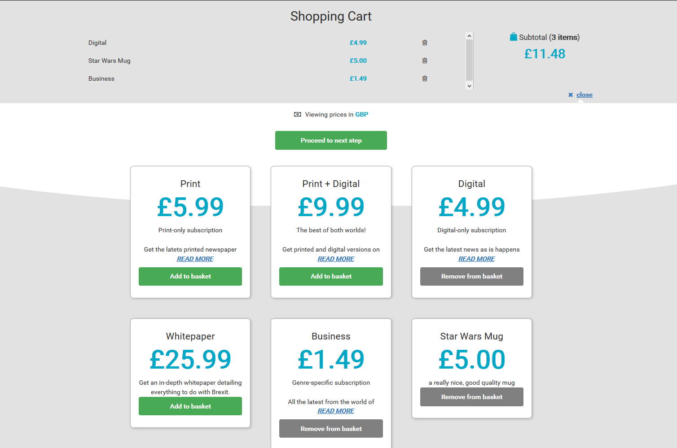Remove Star Wars Mug via trash icon
This screenshot has width=677, height=448.
[x=425, y=61]
